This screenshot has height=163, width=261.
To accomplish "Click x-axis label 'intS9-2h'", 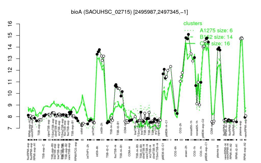I will click(101, 128).
